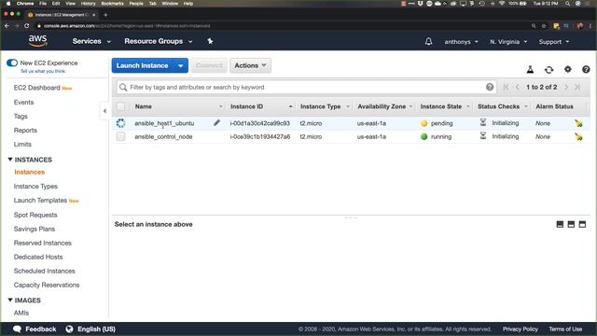Expand the Services menu
The height and width of the screenshot is (336, 597).
[91, 41]
